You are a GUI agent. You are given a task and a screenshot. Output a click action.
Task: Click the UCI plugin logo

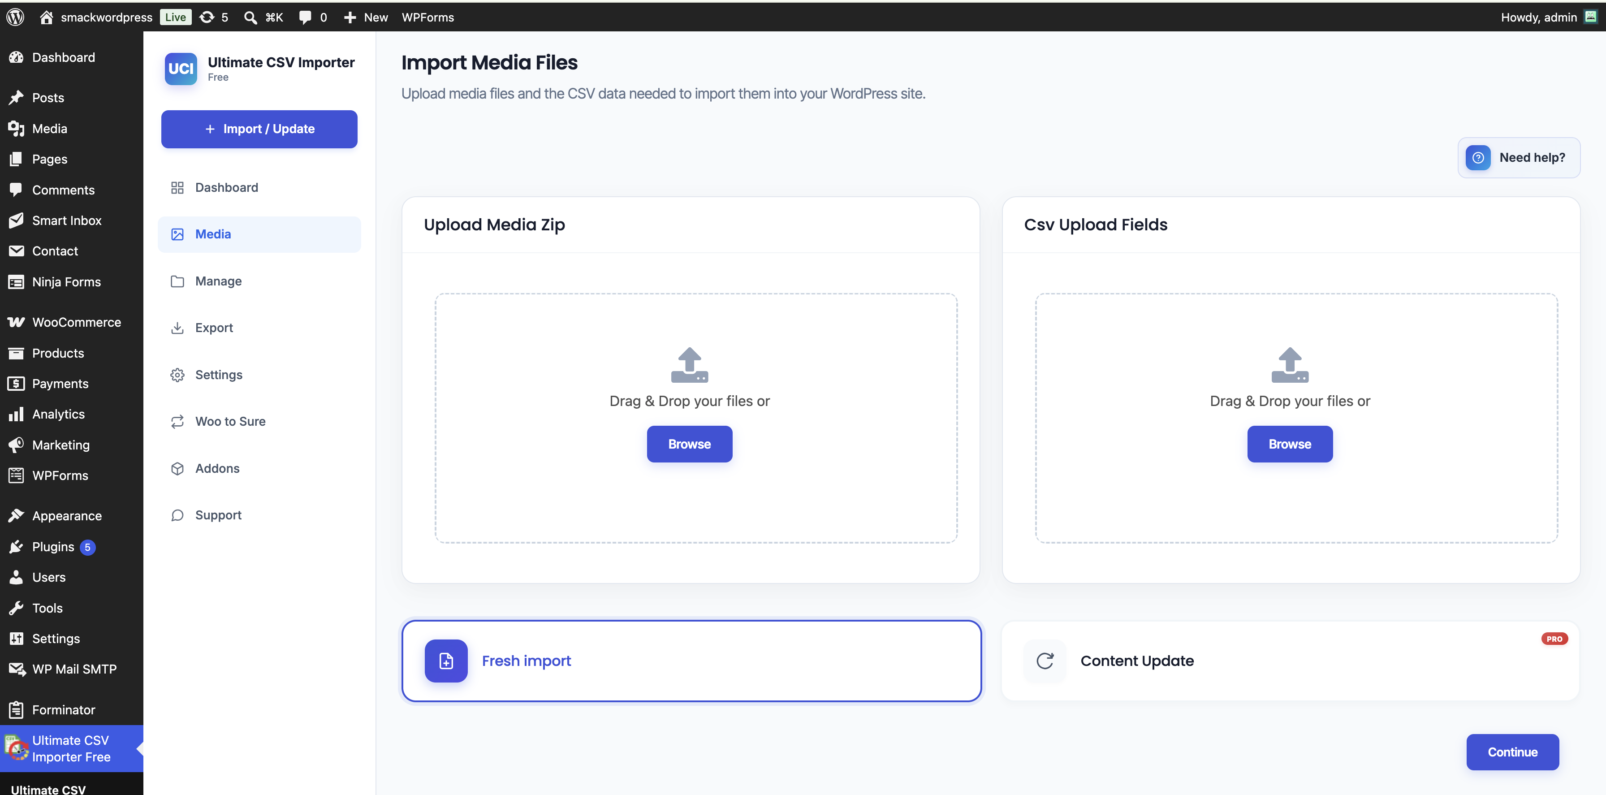tap(181, 69)
